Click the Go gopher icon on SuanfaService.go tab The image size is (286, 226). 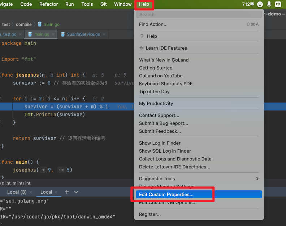point(63,34)
